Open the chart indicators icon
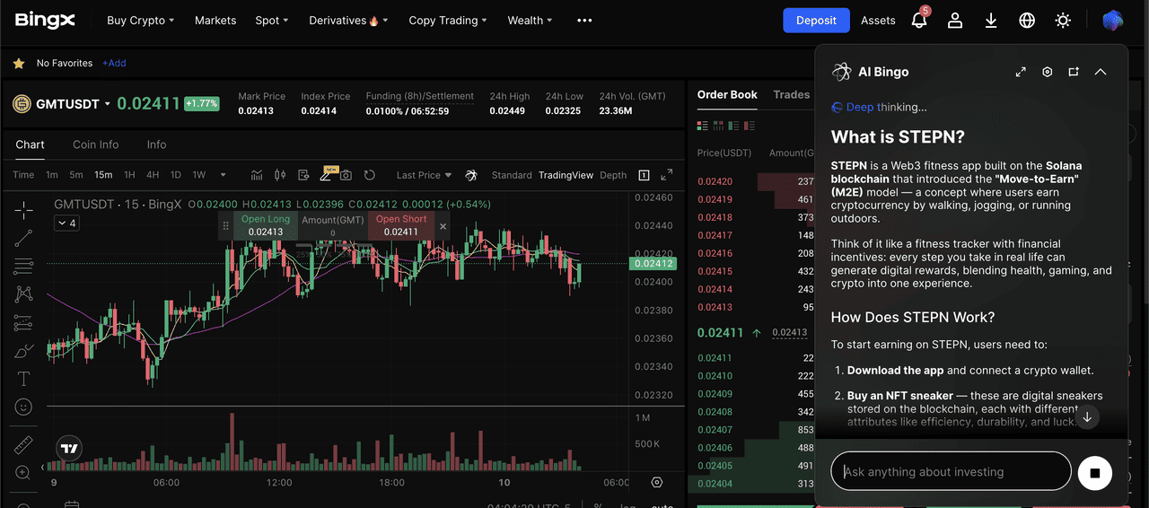 click(257, 175)
